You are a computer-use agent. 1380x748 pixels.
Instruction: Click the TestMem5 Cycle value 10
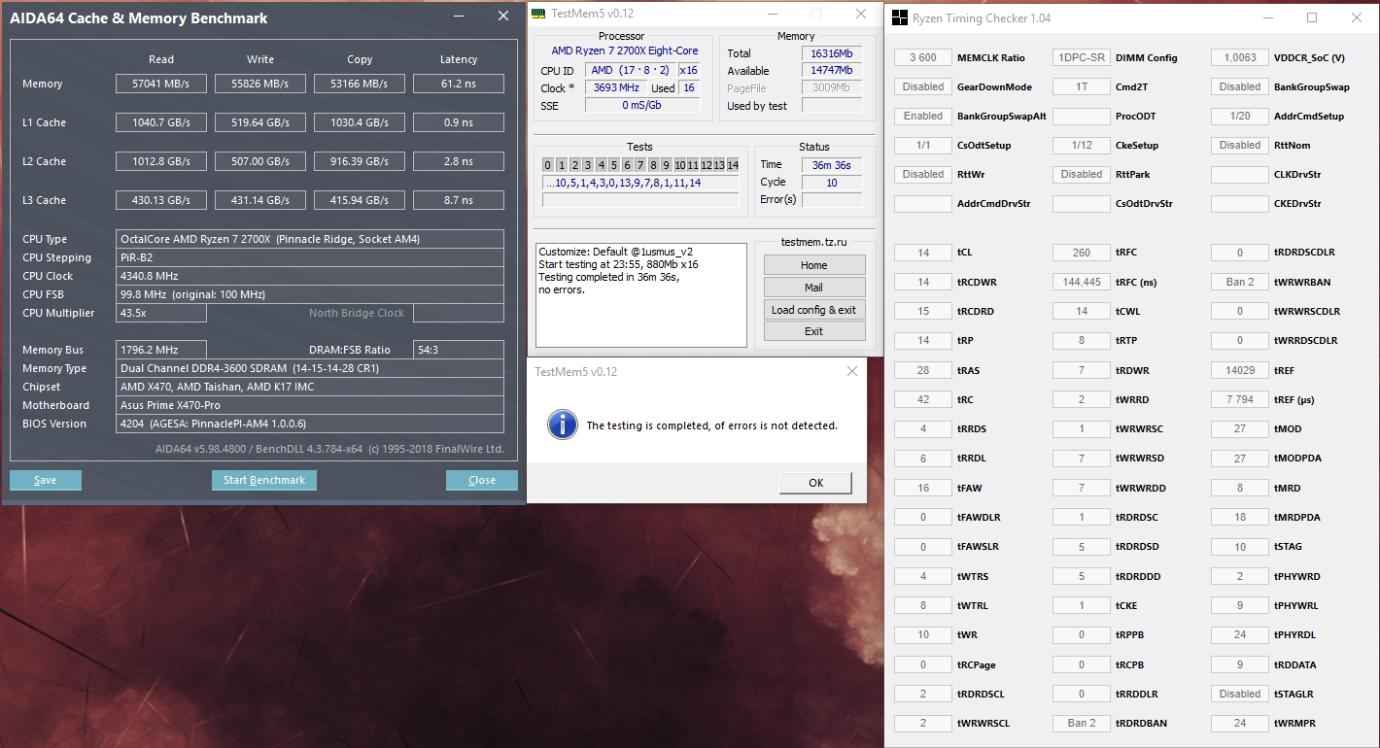[x=832, y=183]
